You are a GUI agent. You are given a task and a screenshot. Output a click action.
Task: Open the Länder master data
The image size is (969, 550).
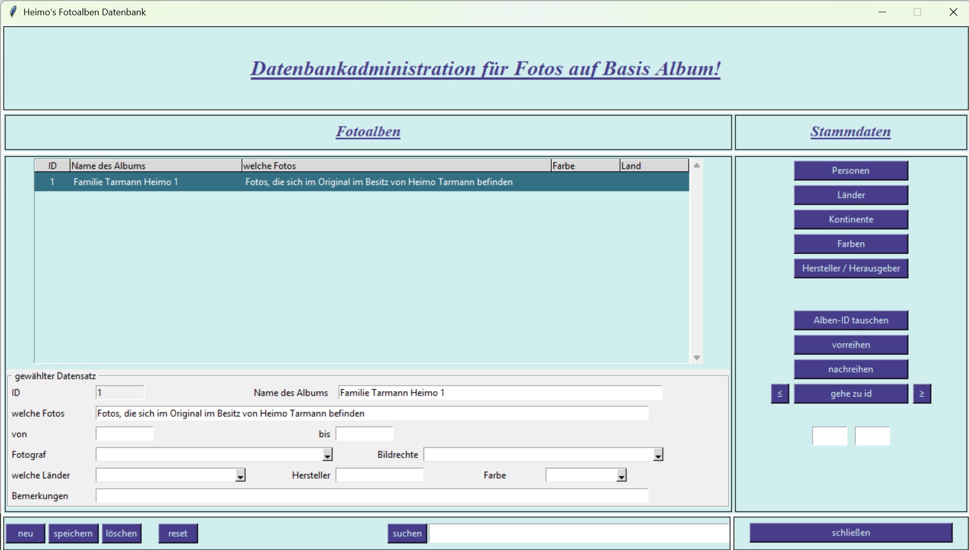click(850, 195)
